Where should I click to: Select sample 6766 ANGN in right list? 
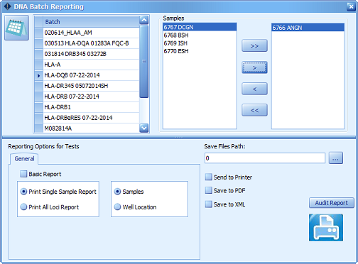click(x=308, y=28)
